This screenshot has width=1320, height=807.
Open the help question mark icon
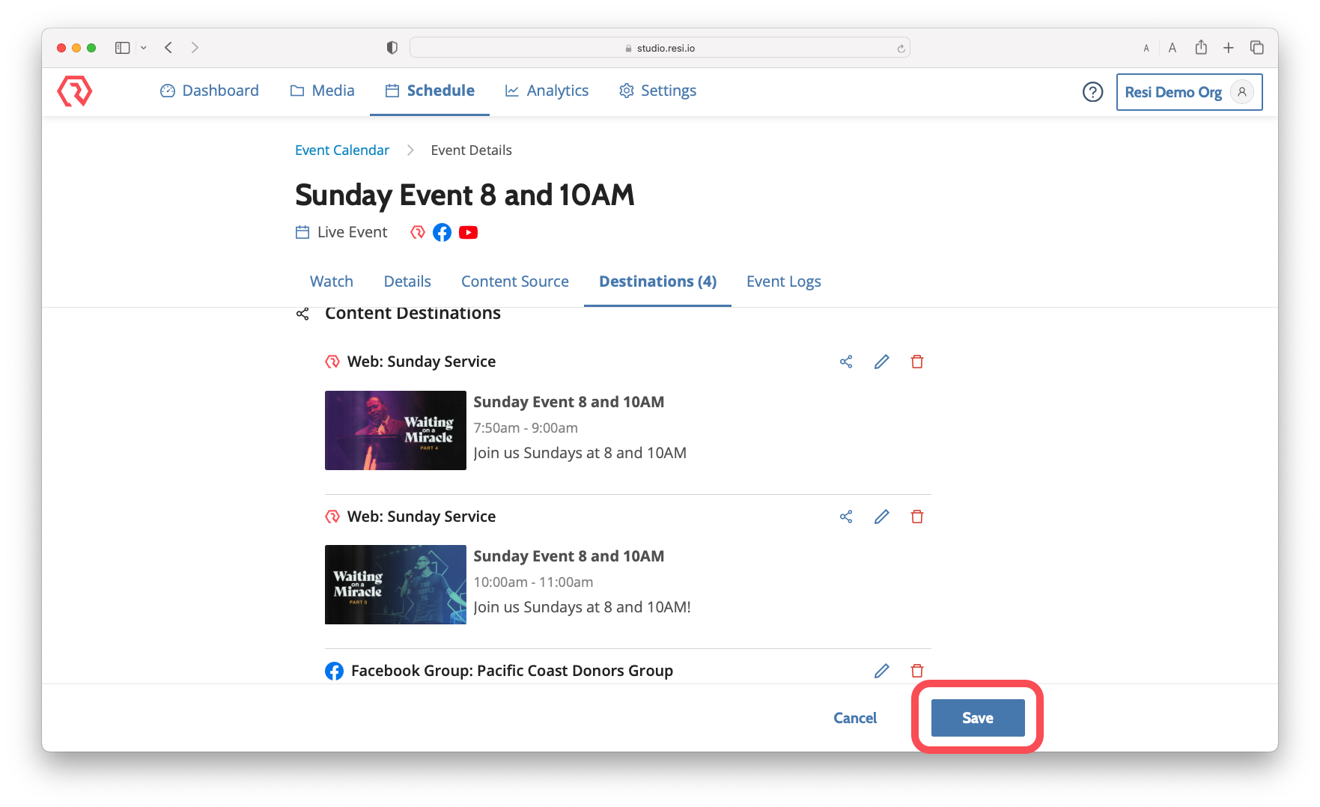tap(1092, 91)
